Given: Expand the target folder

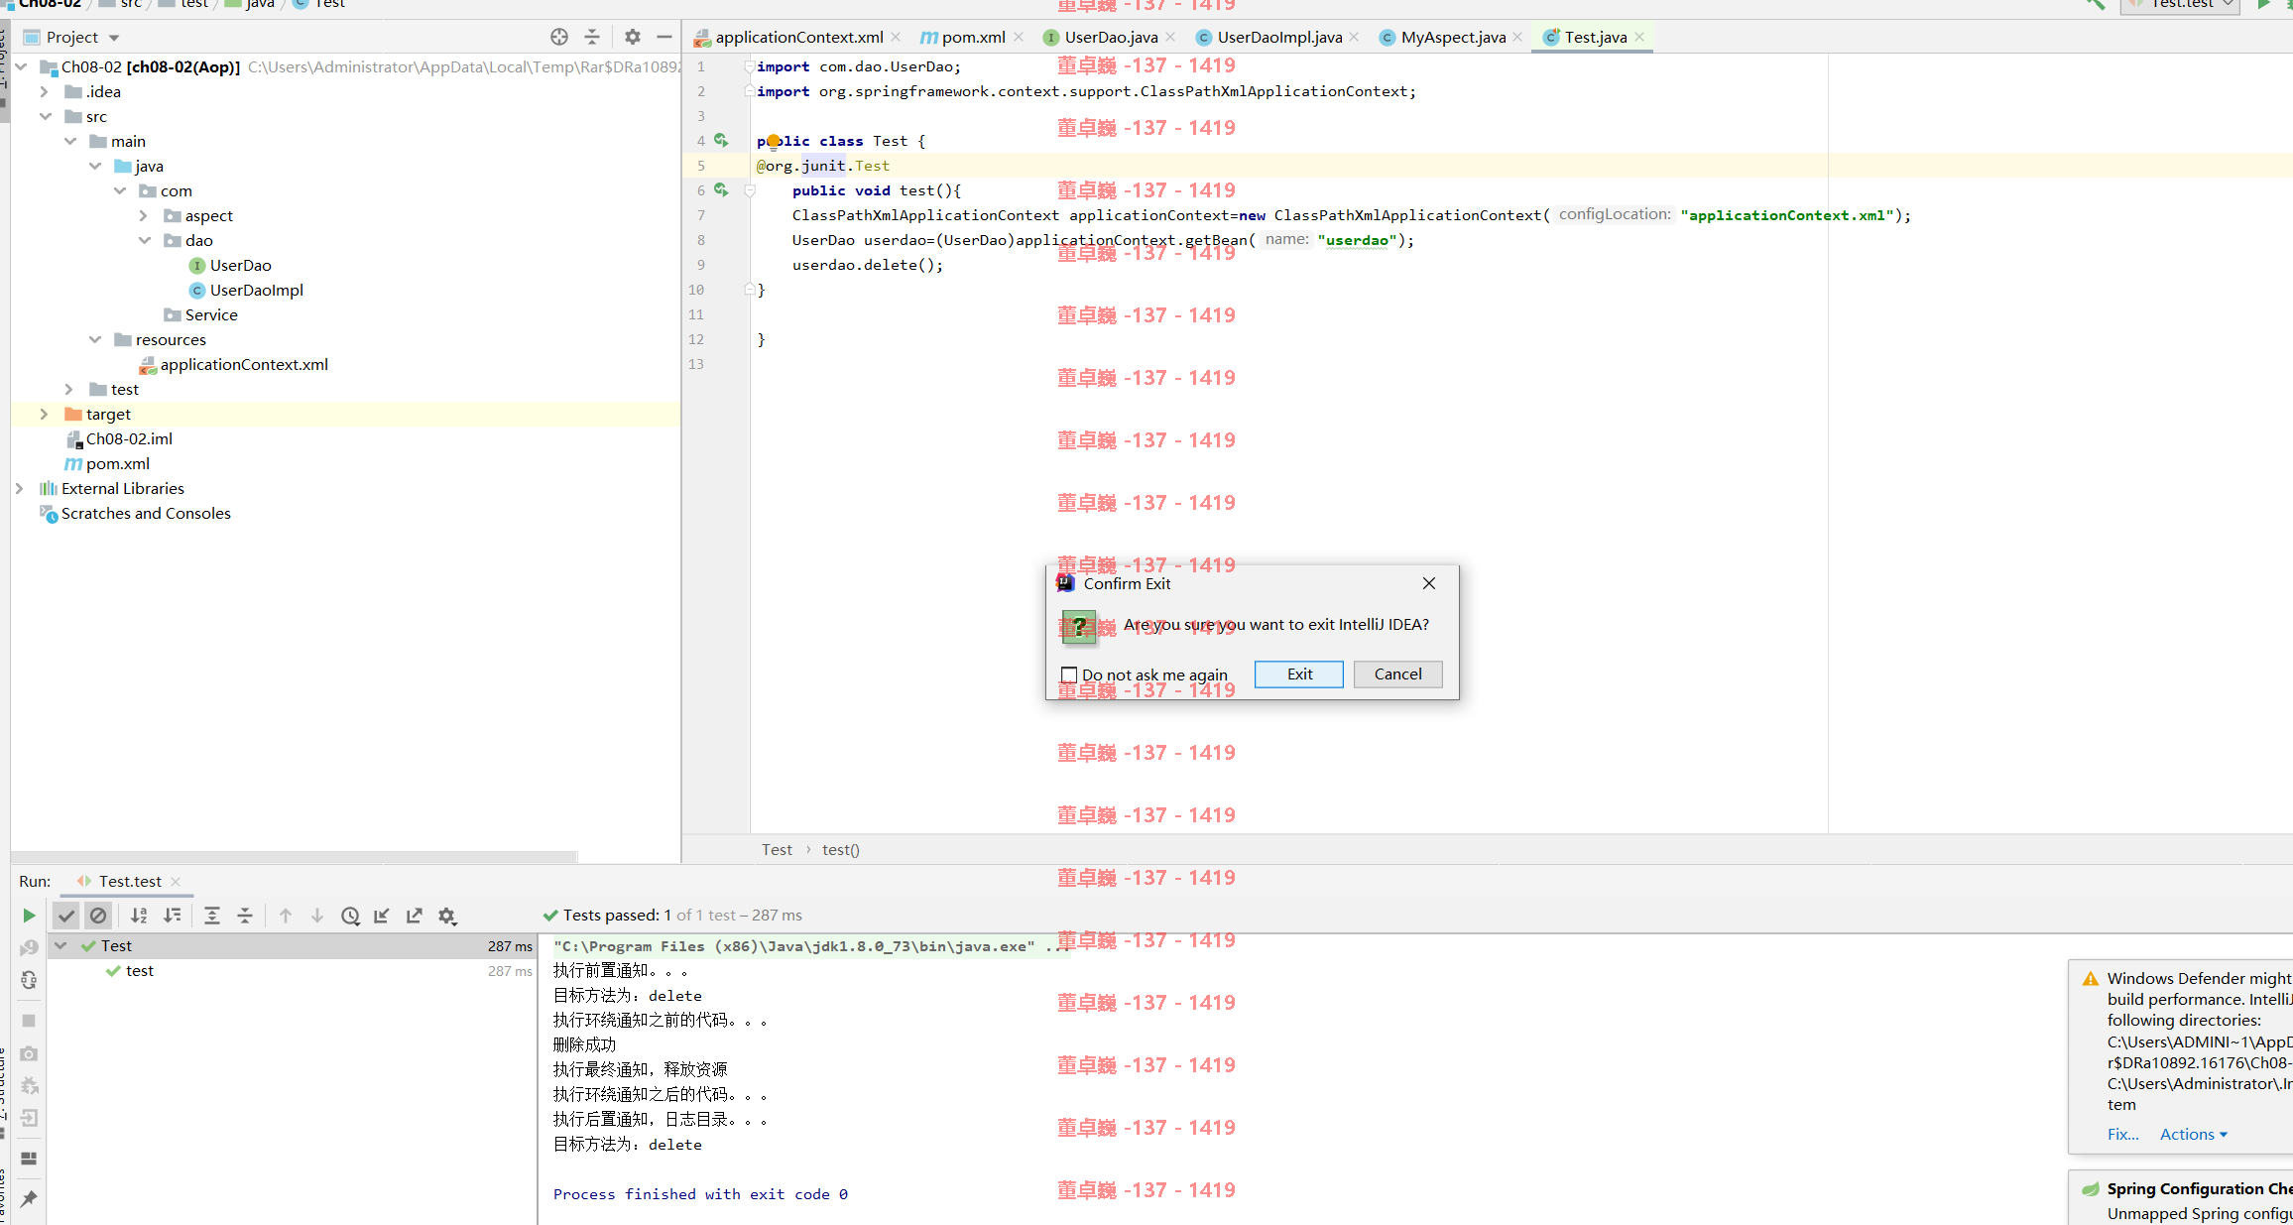Looking at the screenshot, I should [44, 414].
